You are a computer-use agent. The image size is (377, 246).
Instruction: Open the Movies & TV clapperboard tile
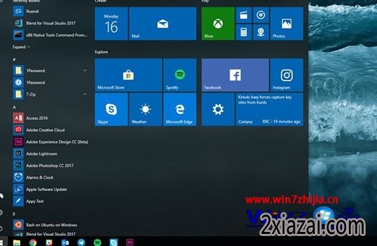pos(244,15)
